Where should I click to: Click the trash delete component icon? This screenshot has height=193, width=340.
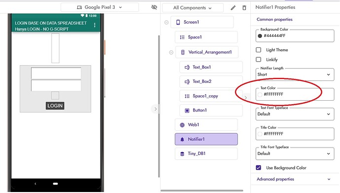click(244, 8)
